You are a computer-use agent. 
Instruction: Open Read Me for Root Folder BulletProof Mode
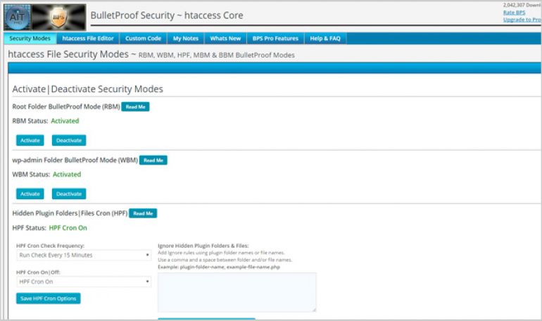click(135, 107)
